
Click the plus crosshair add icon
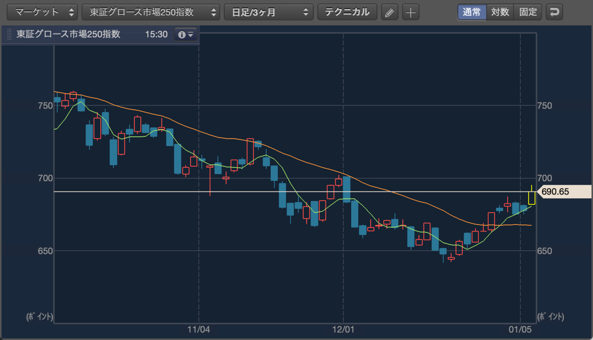411,12
